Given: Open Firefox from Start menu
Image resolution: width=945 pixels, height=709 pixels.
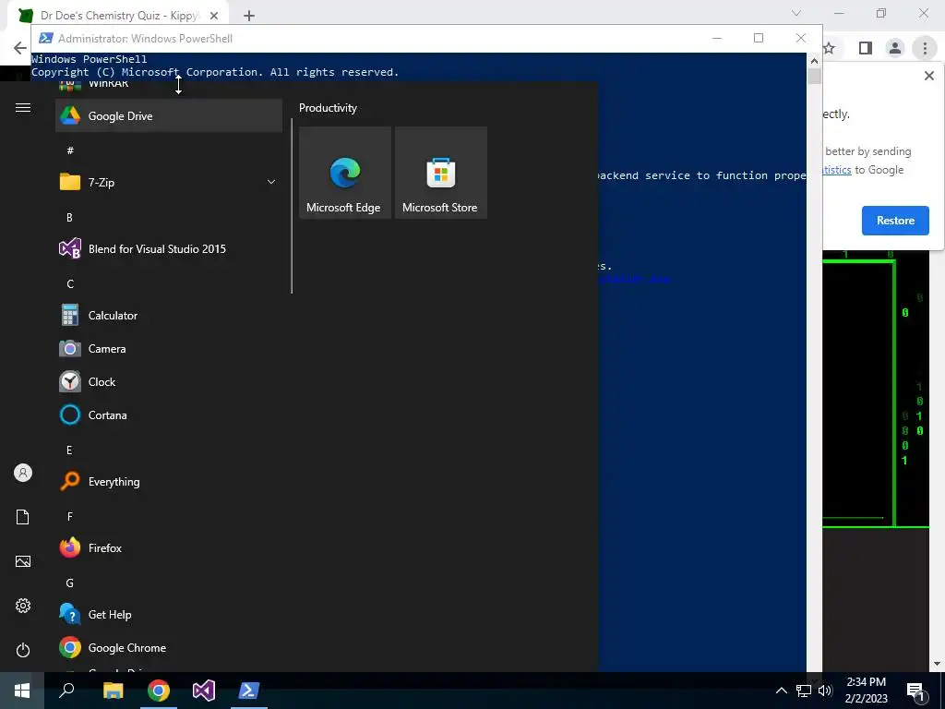Looking at the screenshot, I should (x=169, y=548).
